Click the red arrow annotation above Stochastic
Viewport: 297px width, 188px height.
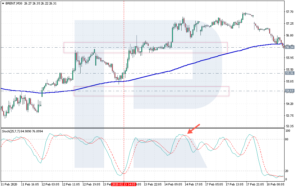194,129
